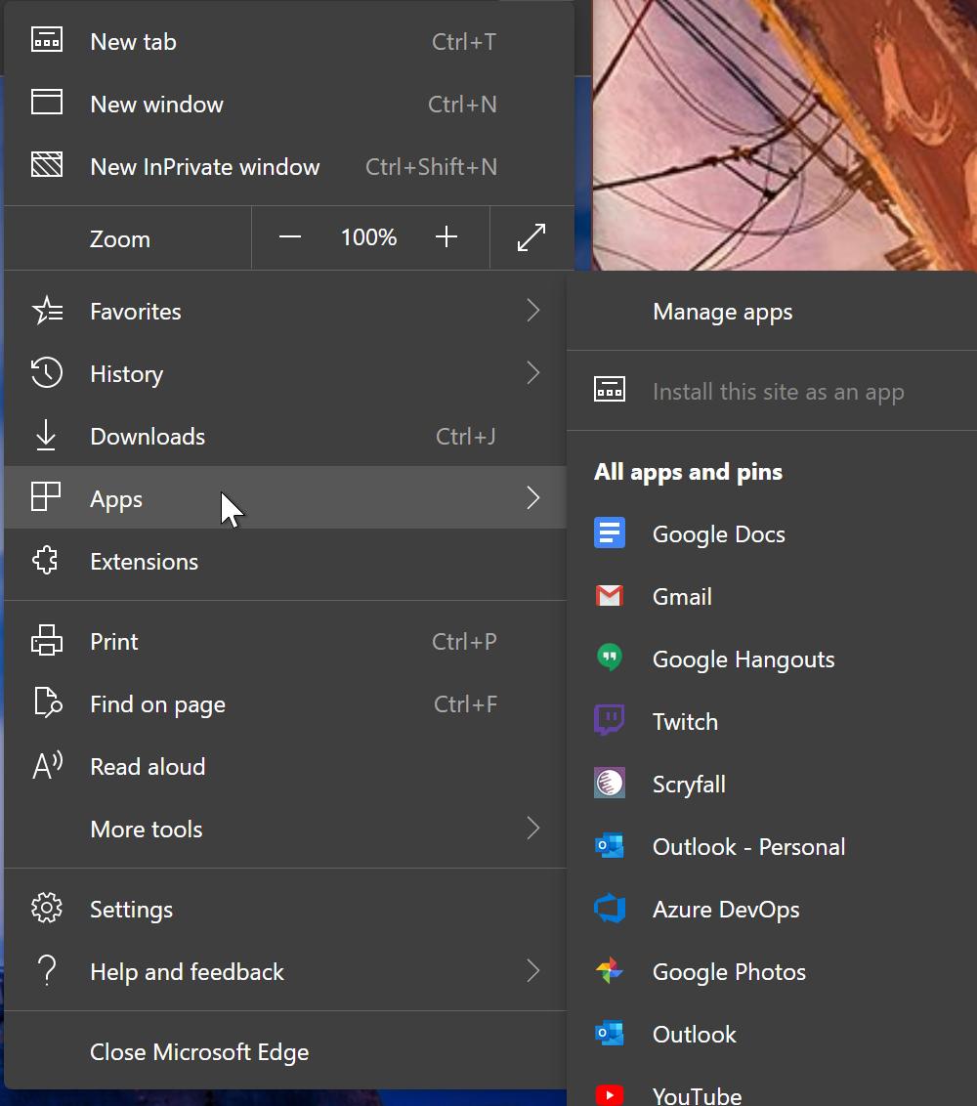The height and width of the screenshot is (1106, 977).
Task: Click the Google Photos pinwheel icon
Action: click(610, 970)
